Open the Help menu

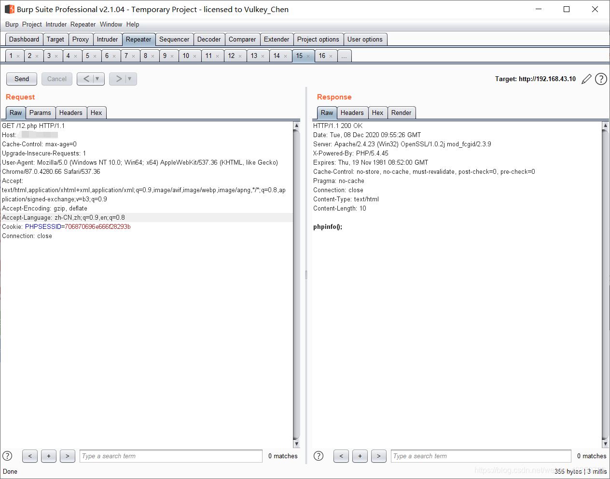pyautogui.click(x=133, y=24)
